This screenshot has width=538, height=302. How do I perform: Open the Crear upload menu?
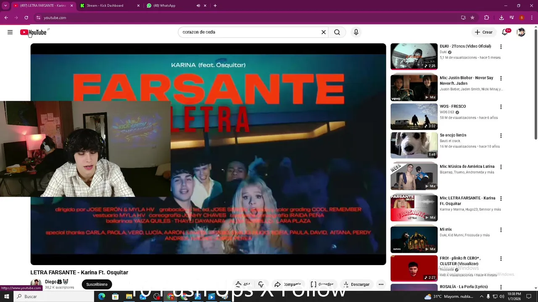pos(483,32)
